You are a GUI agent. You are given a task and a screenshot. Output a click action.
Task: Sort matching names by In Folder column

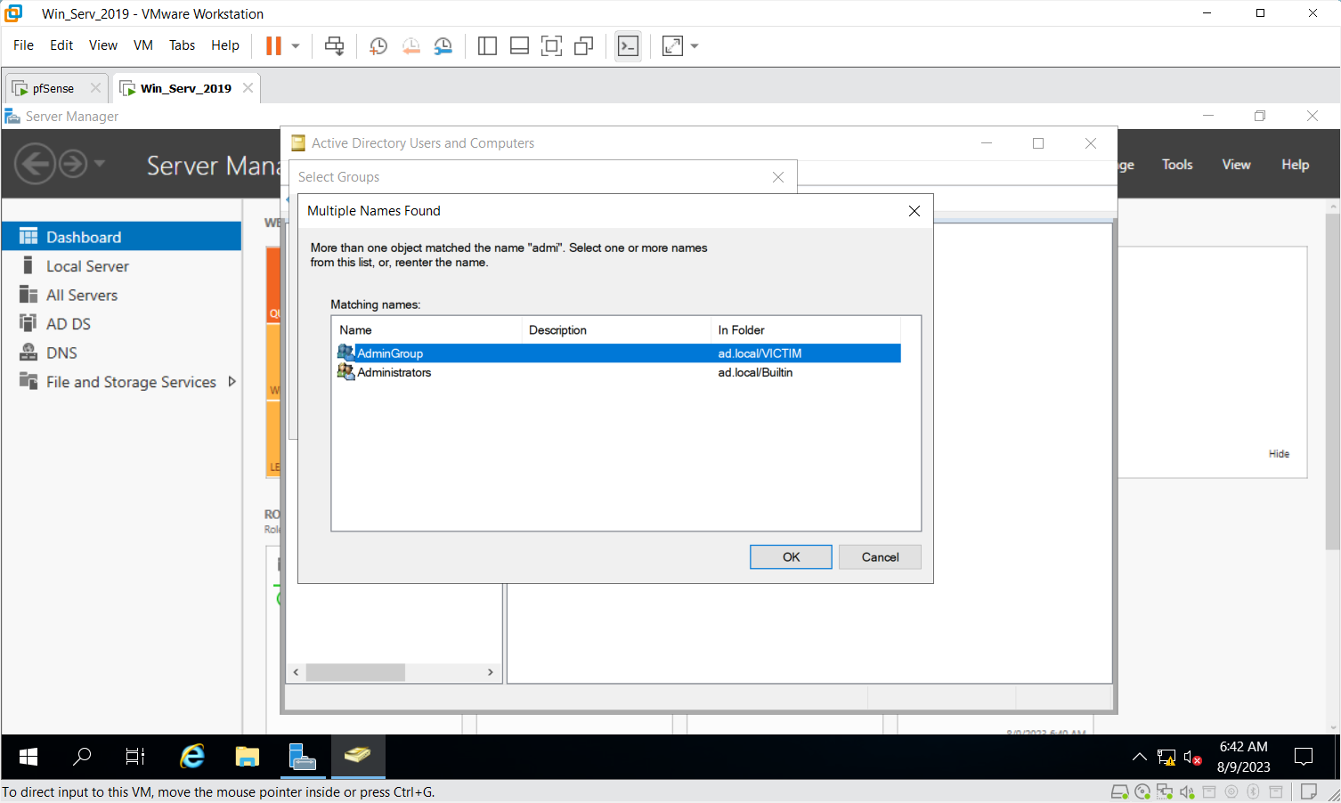point(806,330)
